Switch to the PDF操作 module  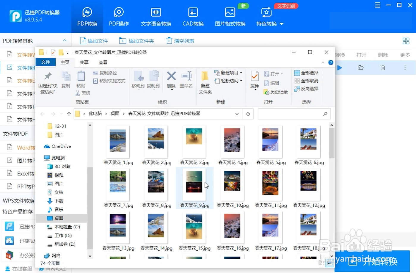pyautogui.click(x=119, y=16)
